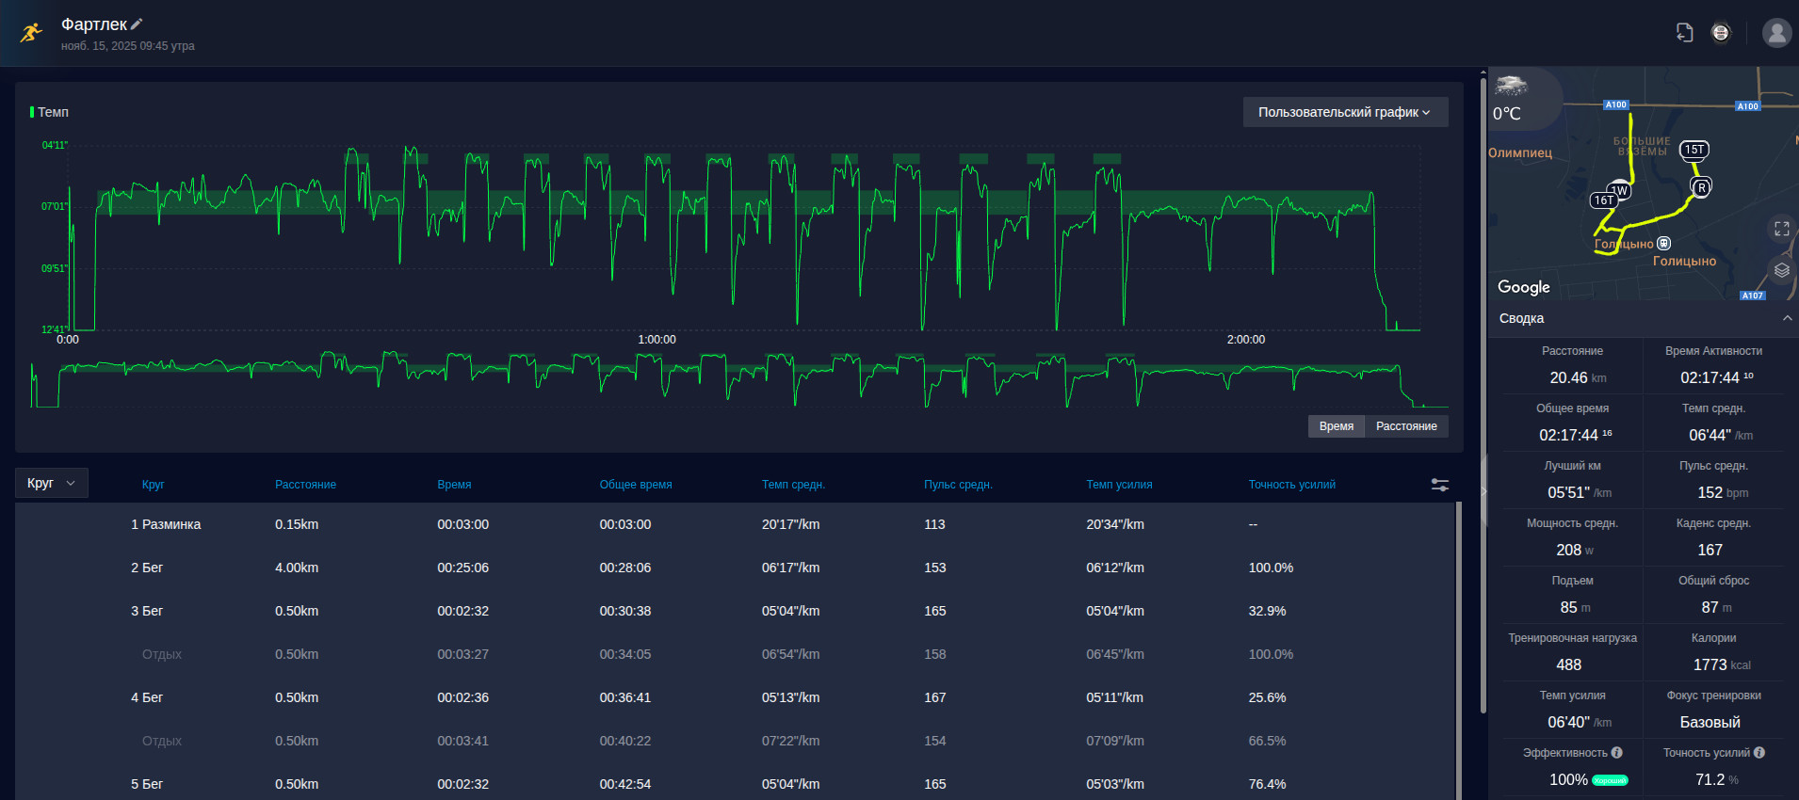Click the running activity icon
The image size is (1799, 800).
click(31, 33)
